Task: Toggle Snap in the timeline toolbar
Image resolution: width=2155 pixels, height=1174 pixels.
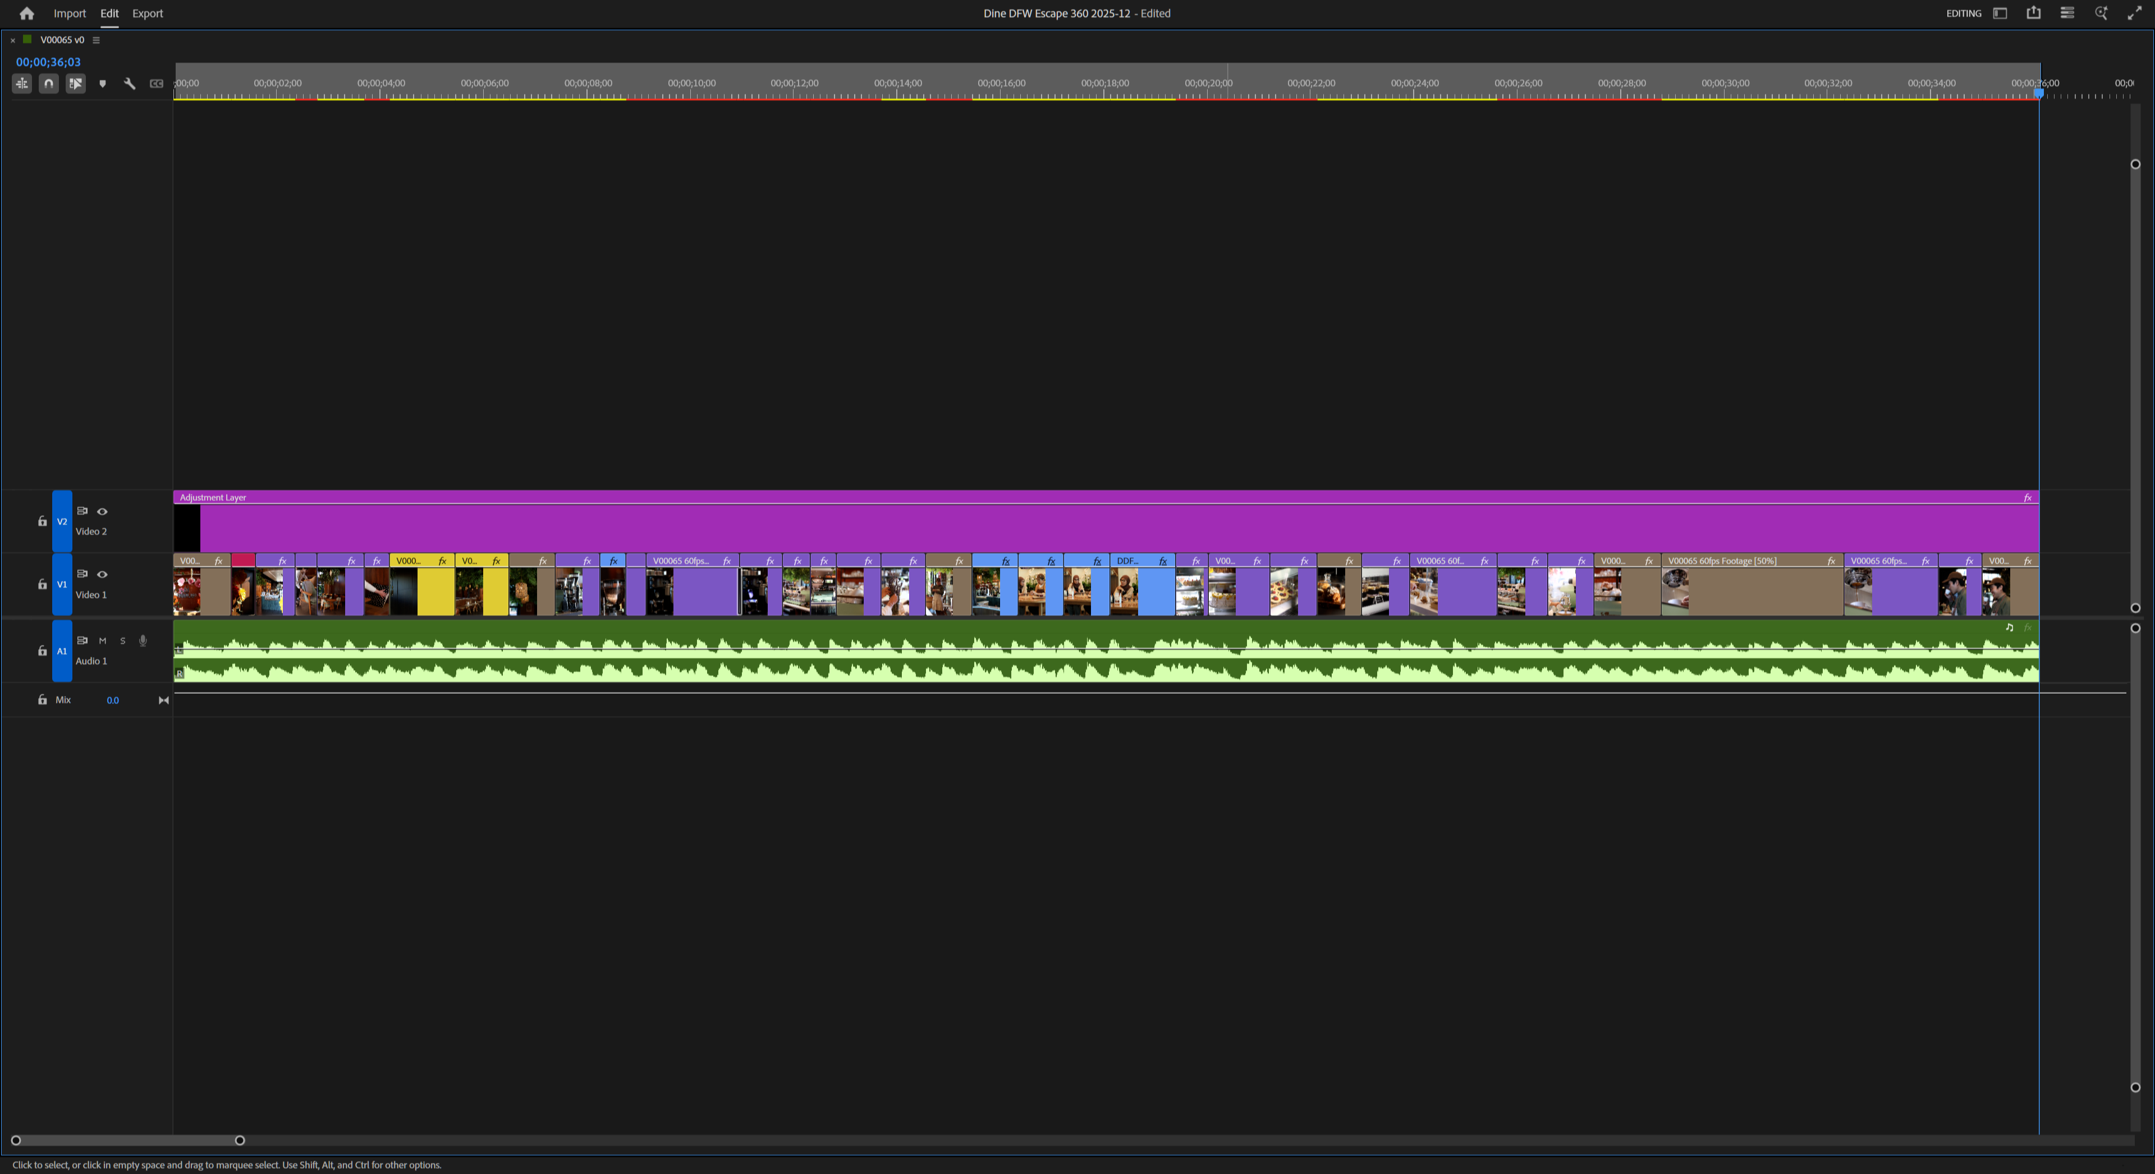Action: [x=48, y=84]
